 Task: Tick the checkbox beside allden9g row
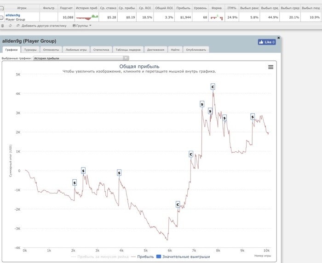1,17
